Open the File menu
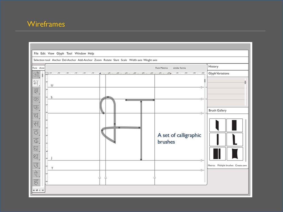This screenshot has width=283, height=212. (x=36, y=53)
